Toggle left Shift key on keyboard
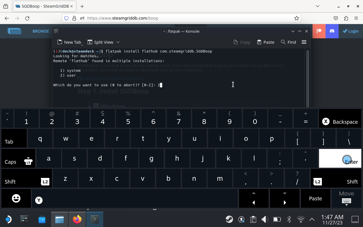Screen dimensions: 363x227 tap(27, 178)
